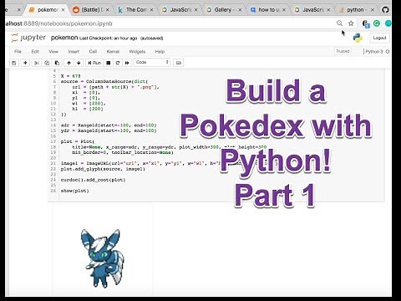Click the curdoc().add_root(plot) line
The height and width of the screenshot is (301, 401).
click(93, 180)
